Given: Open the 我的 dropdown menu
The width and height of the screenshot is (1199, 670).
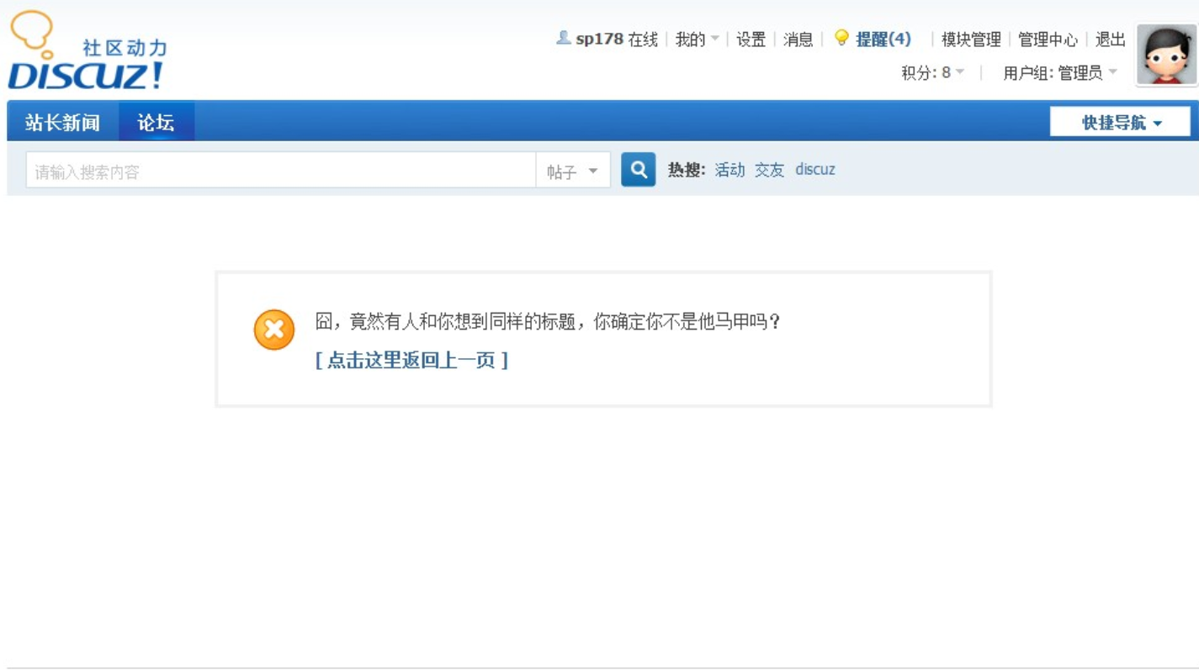Looking at the screenshot, I should (697, 40).
